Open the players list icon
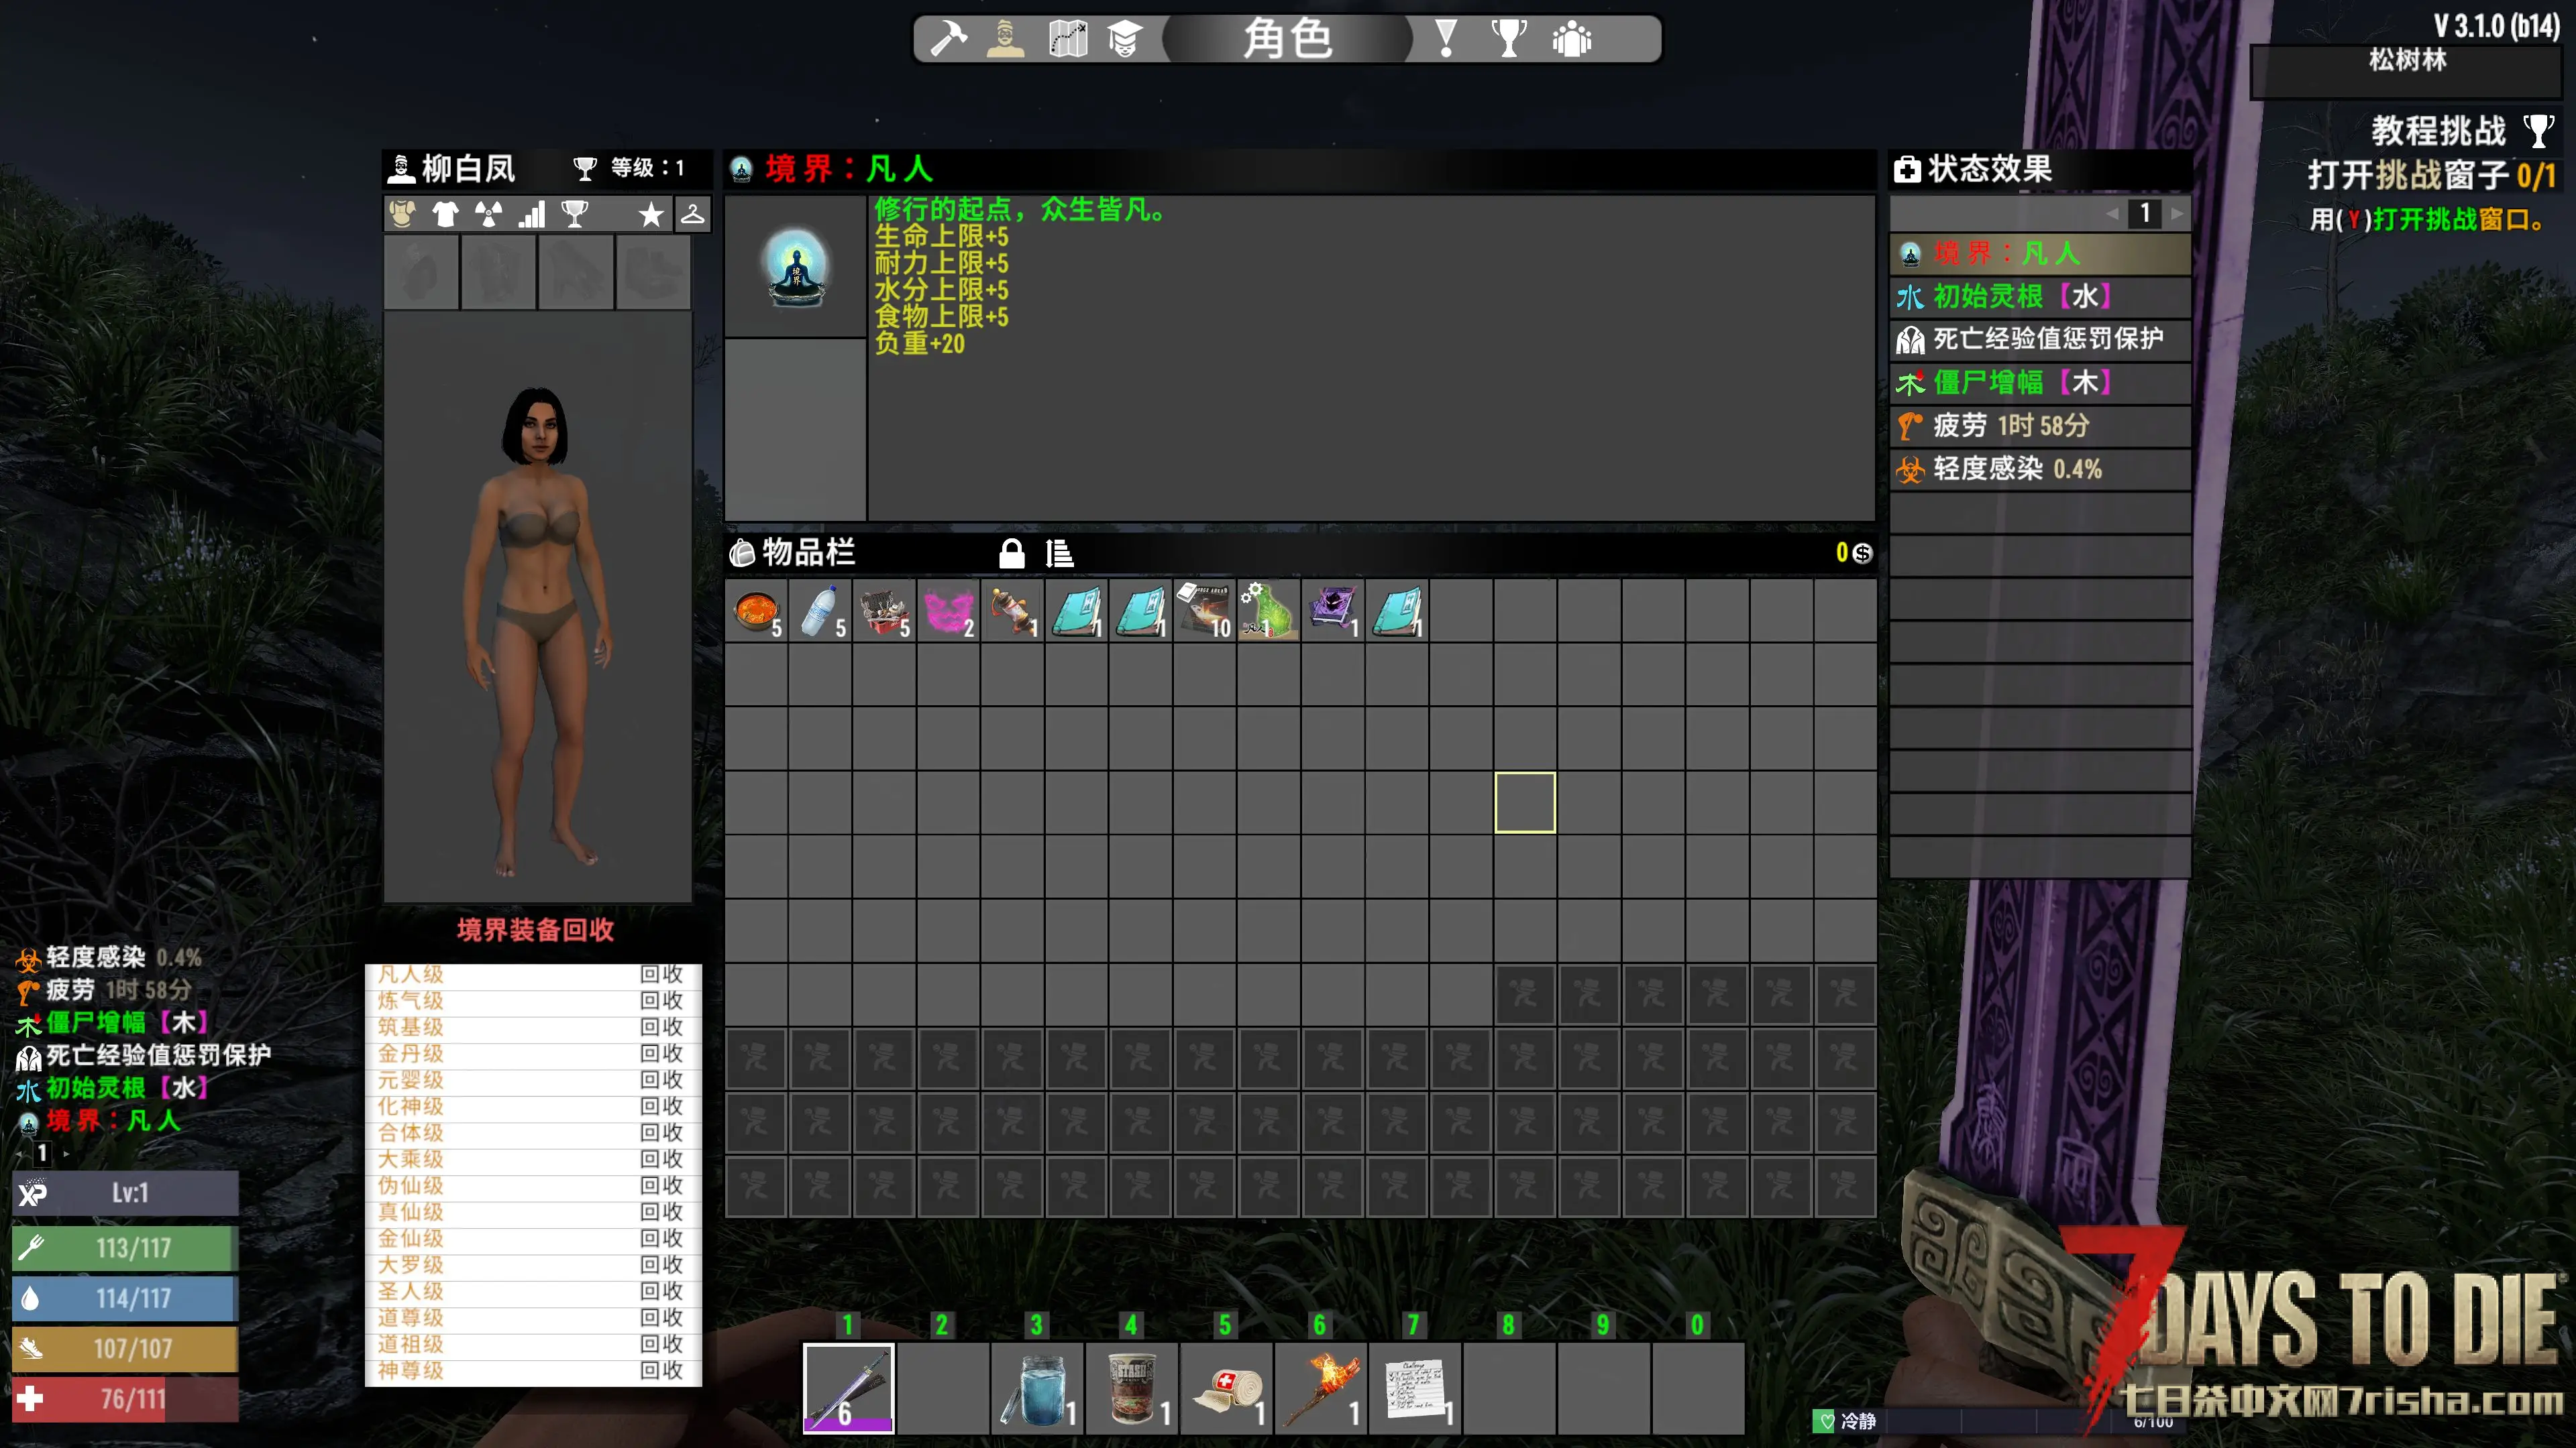The width and height of the screenshot is (2576, 1448). tap(1572, 39)
